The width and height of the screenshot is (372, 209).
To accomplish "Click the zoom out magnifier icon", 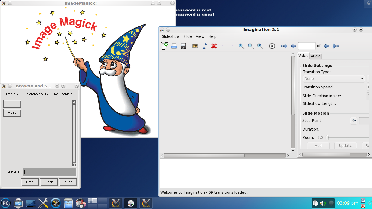I will (x=251, y=46).
